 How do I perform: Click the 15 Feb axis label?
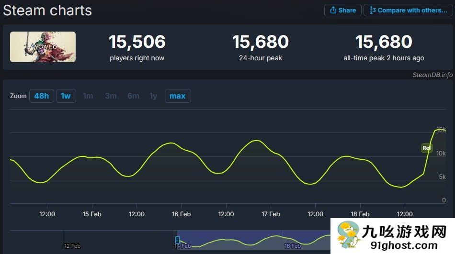(92, 214)
